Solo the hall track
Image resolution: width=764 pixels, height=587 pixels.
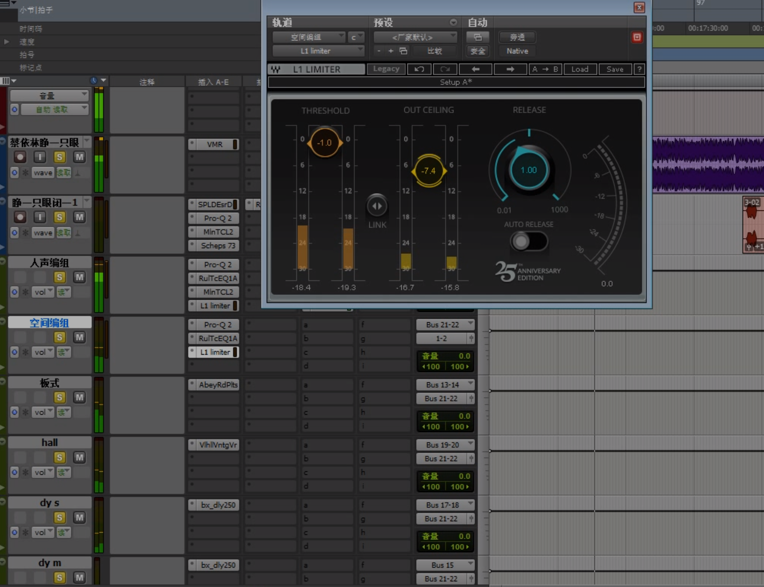tap(60, 457)
